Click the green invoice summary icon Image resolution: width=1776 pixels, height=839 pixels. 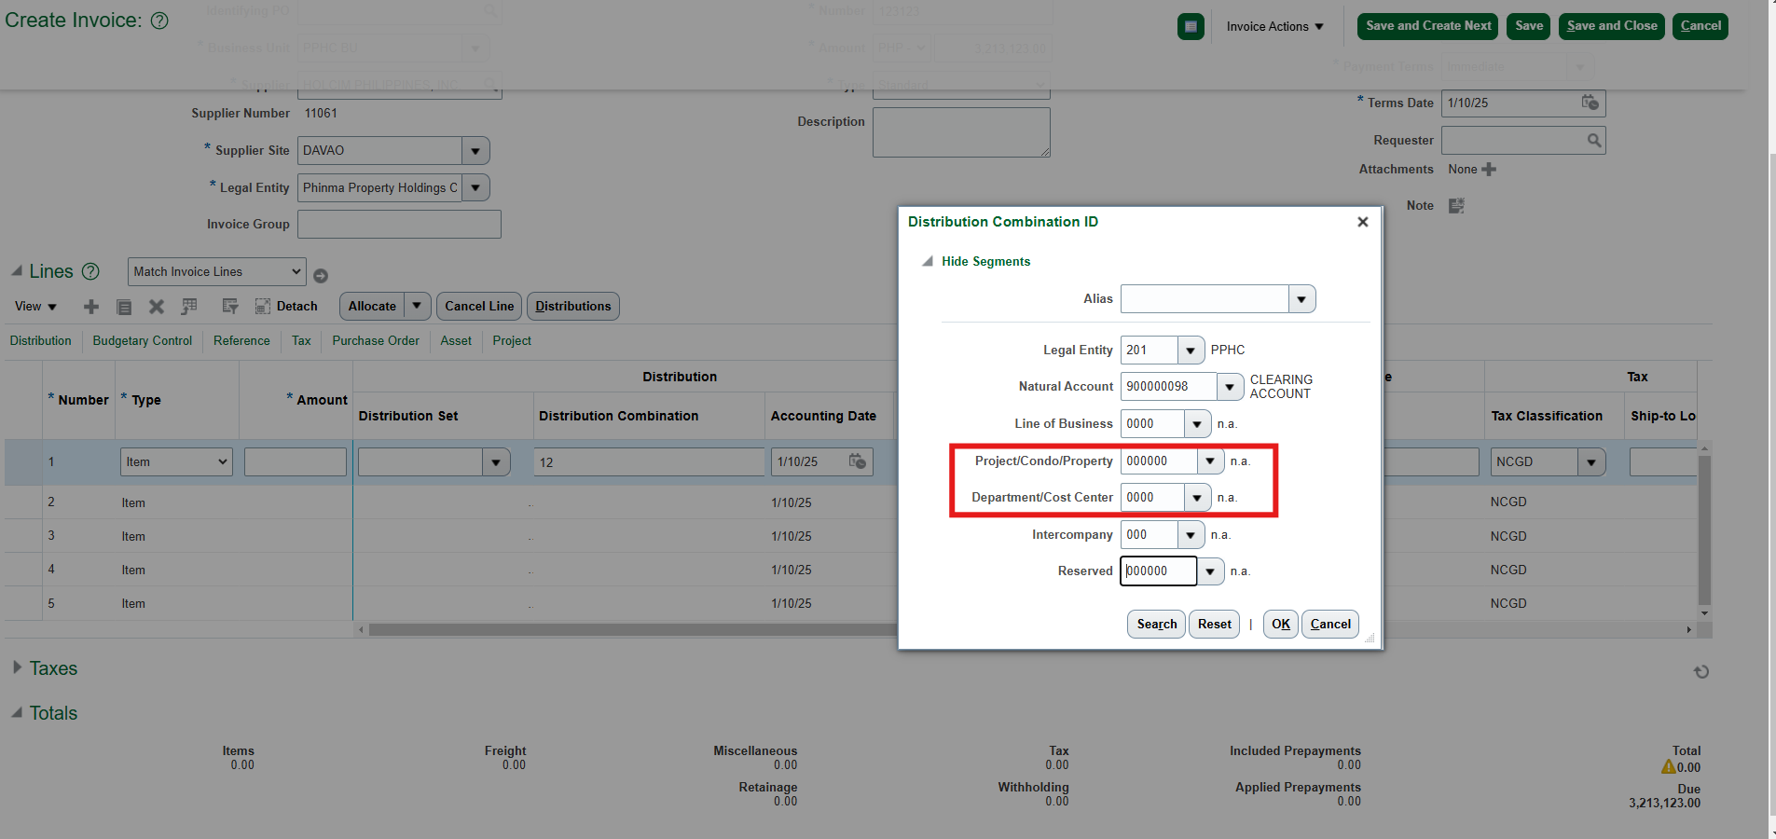[1191, 26]
